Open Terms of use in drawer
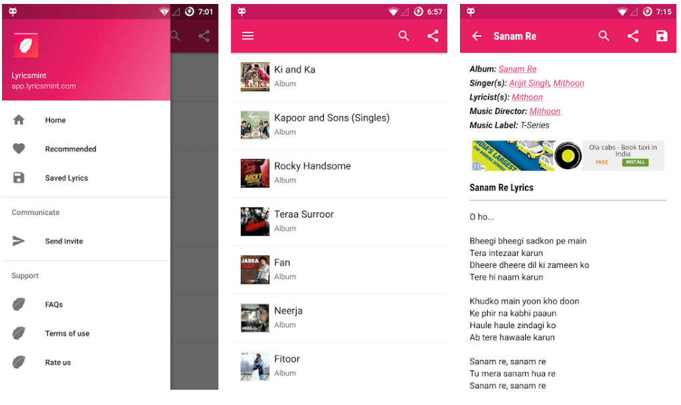This screenshot has width=681, height=405. tap(67, 333)
